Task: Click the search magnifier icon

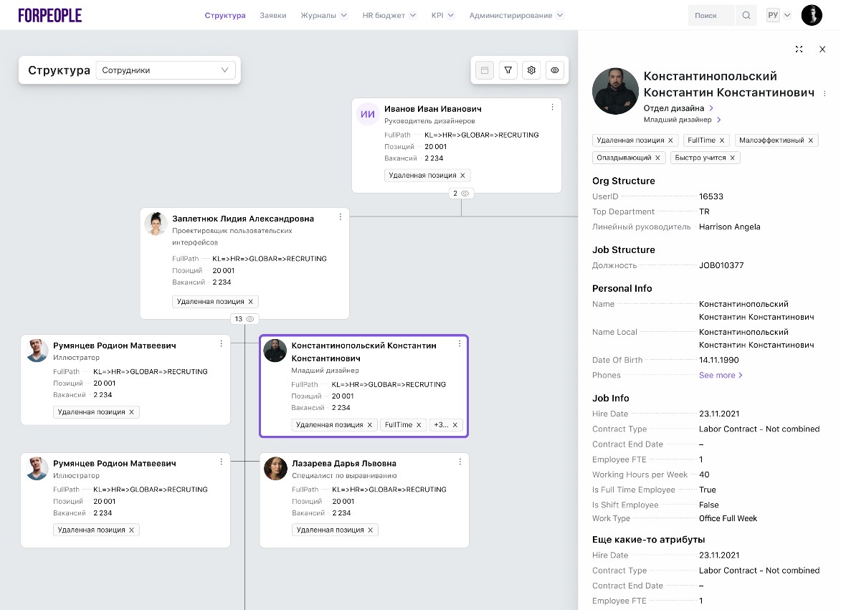Action: (x=746, y=15)
